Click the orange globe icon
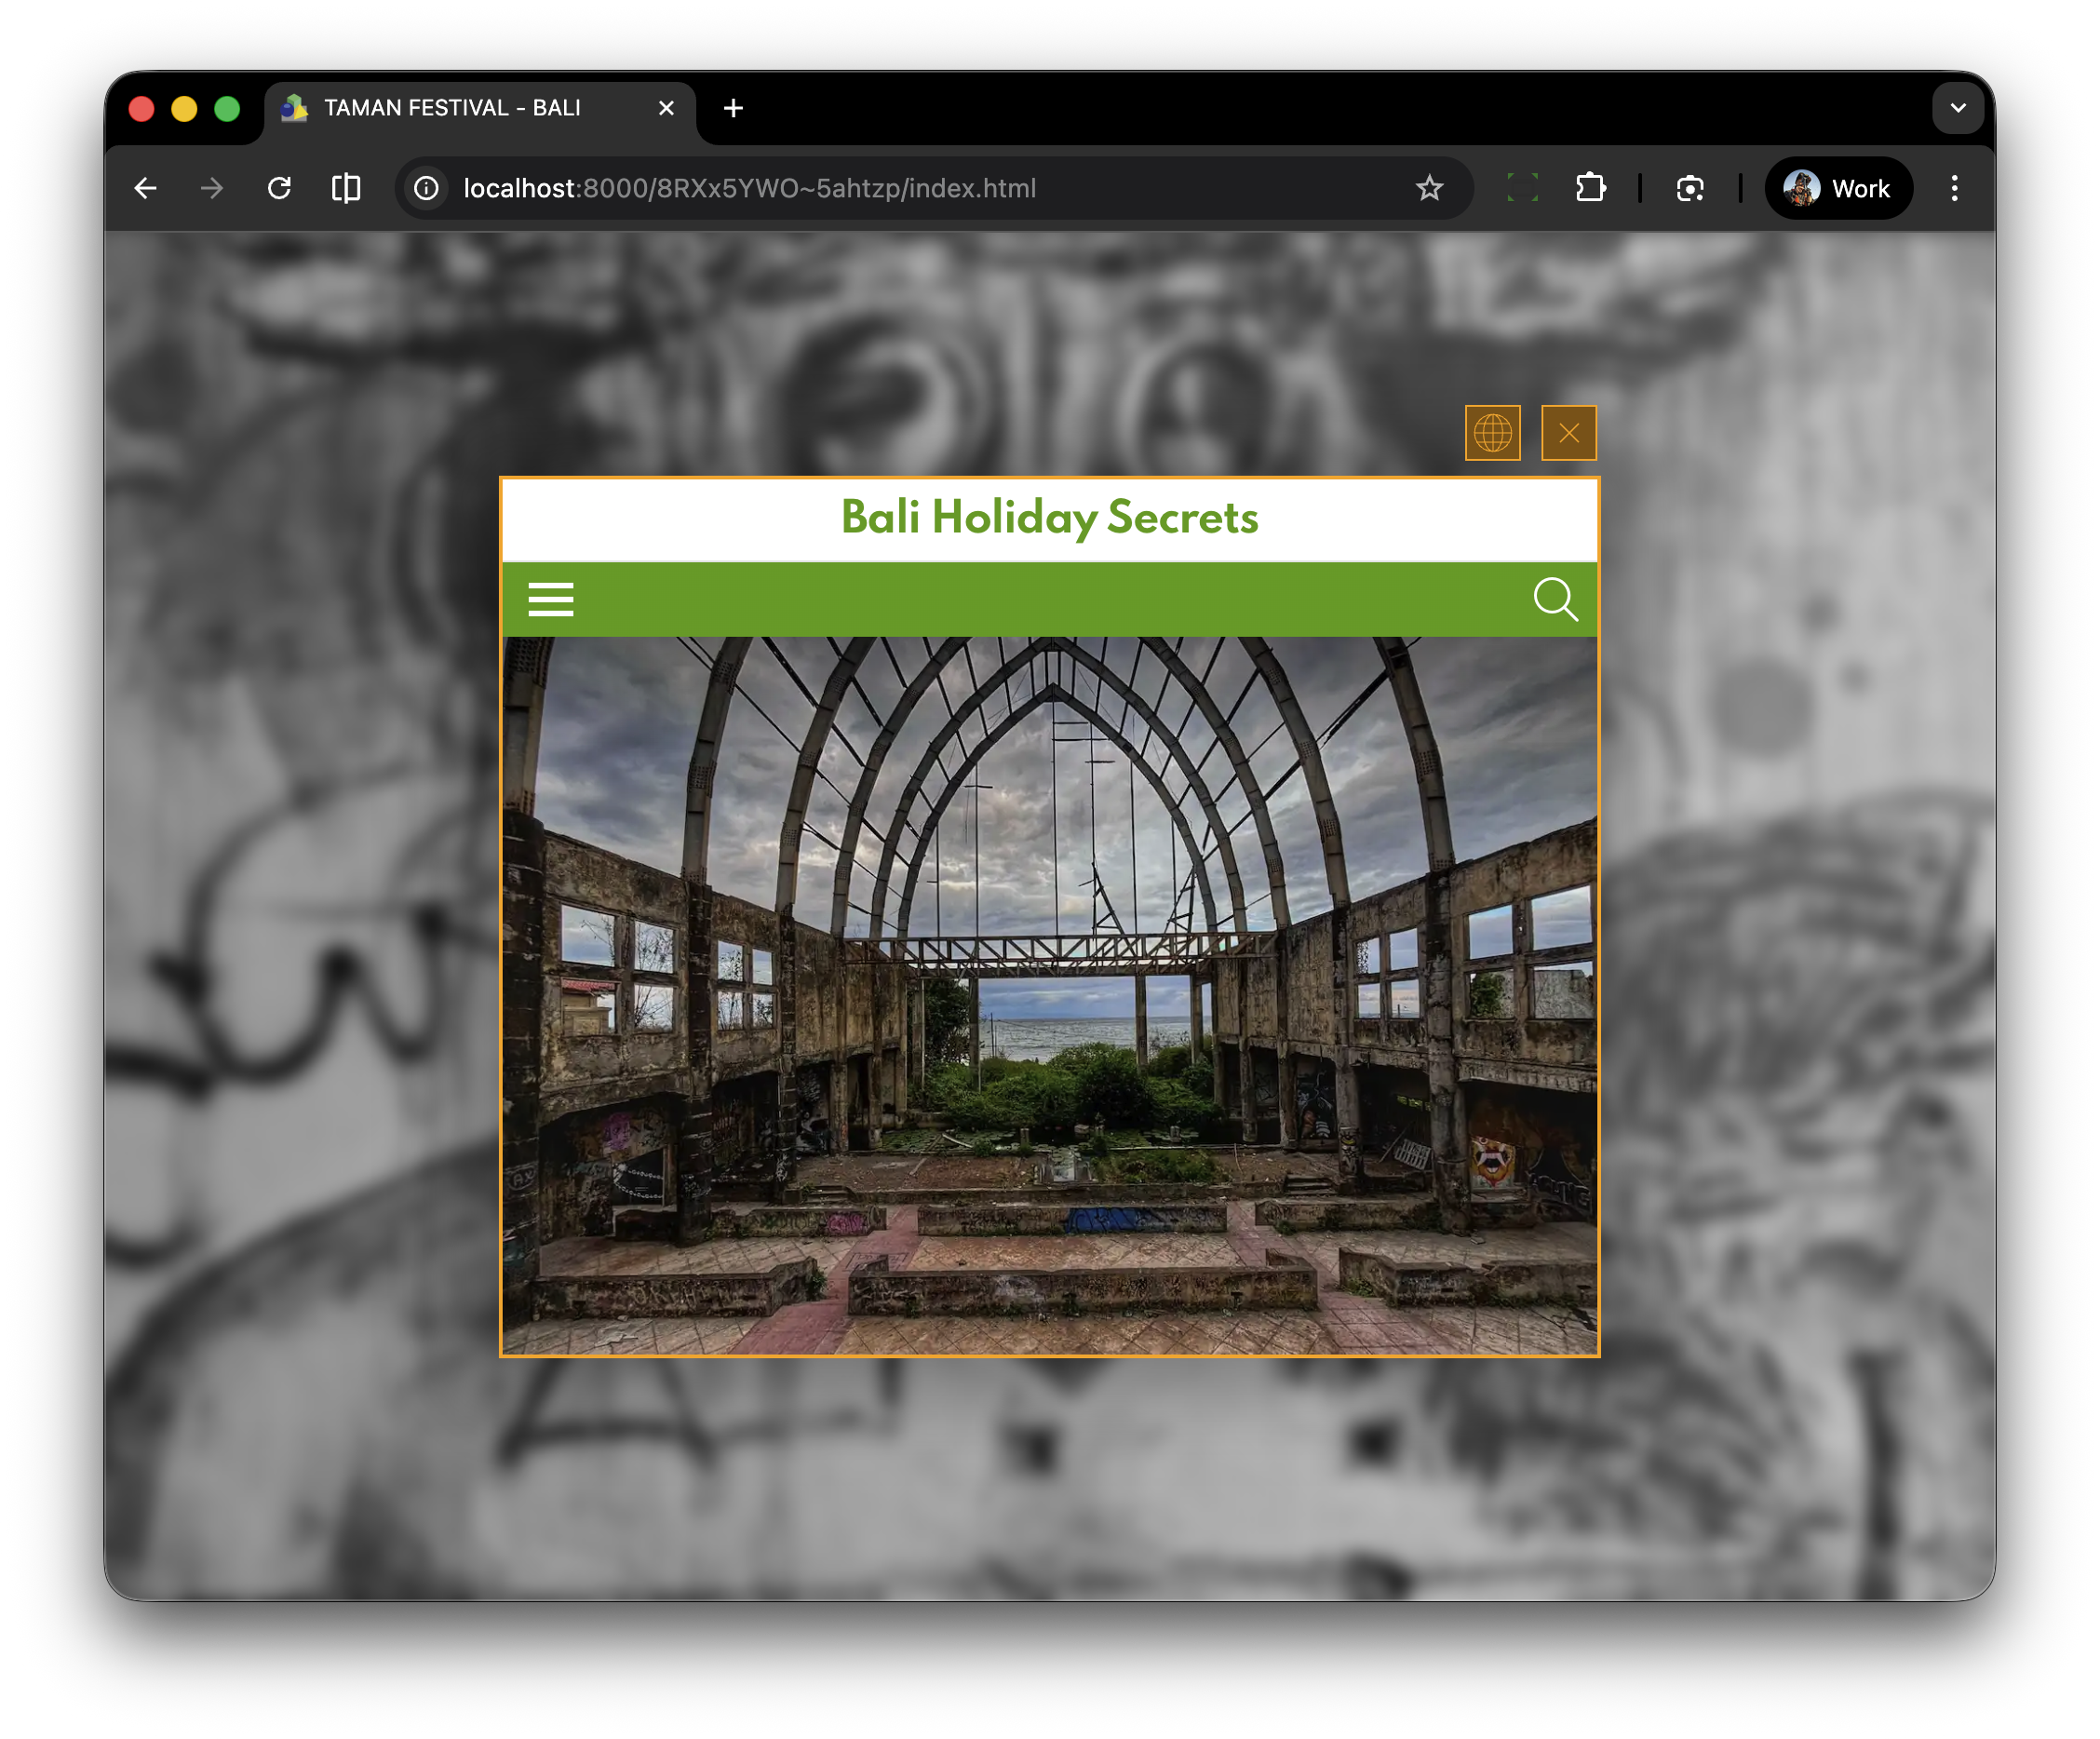The height and width of the screenshot is (1739, 2100). click(1492, 433)
